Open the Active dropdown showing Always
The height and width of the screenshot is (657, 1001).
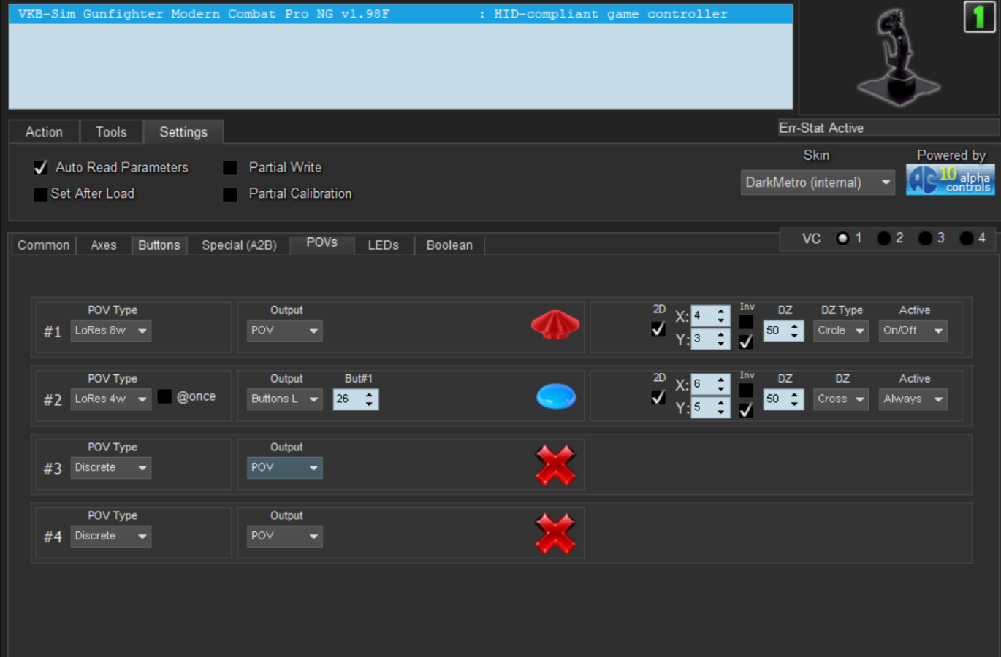(x=913, y=399)
